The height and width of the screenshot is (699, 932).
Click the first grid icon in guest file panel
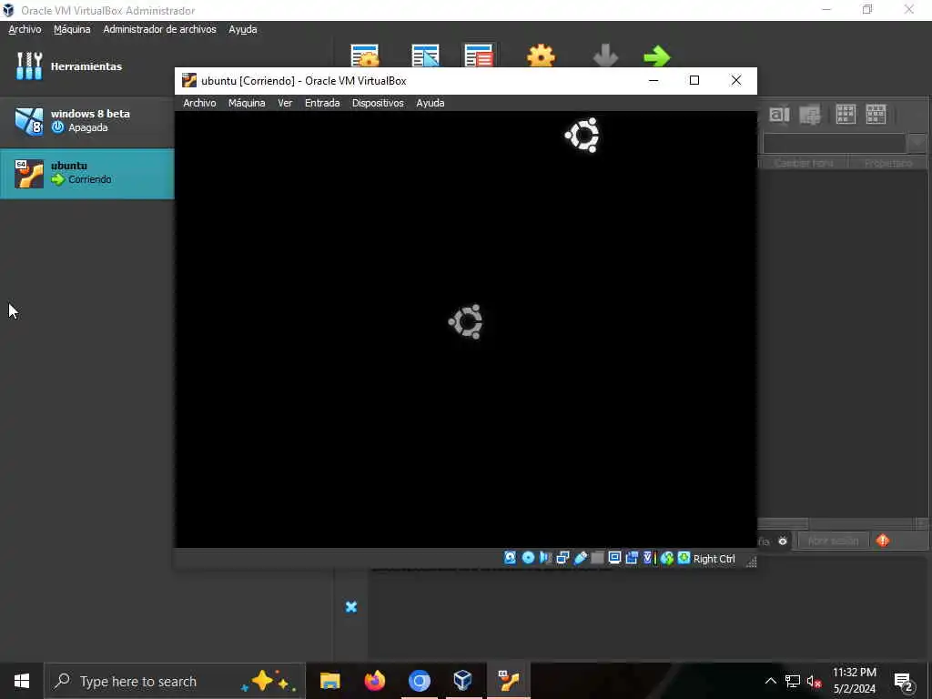tap(846, 114)
